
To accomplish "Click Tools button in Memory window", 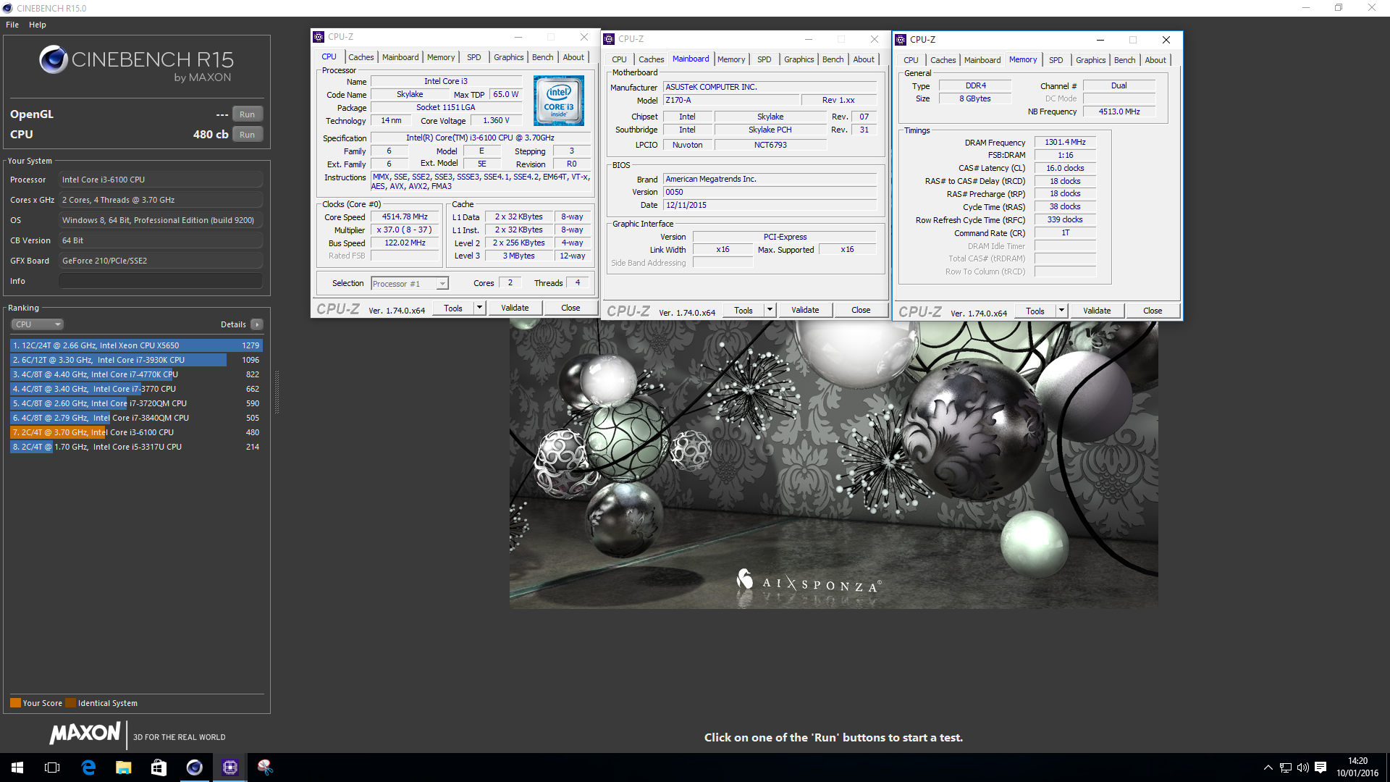I will click(x=1035, y=311).
